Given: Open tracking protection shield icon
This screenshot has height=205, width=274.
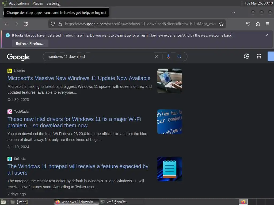Looking at the screenshot, I should pos(53,24).
